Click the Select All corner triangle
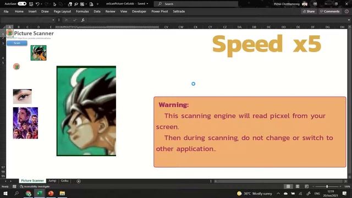Image resolution: width=352 pixels, height=198 pixels. (3, 27)
